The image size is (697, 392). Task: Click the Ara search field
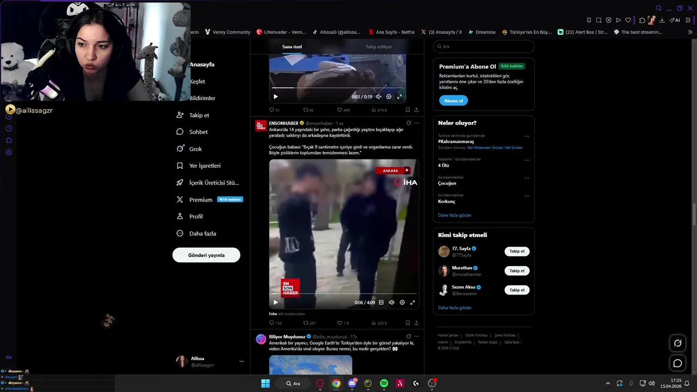coord(484,46)
